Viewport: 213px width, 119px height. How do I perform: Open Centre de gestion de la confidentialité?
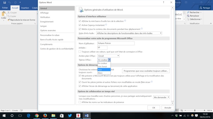(x=57, y=49)
